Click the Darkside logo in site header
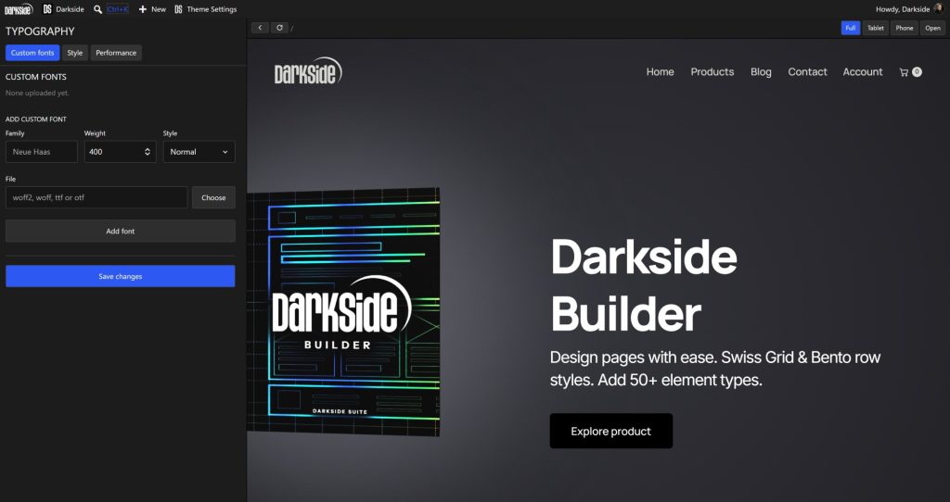 [308, 70]
